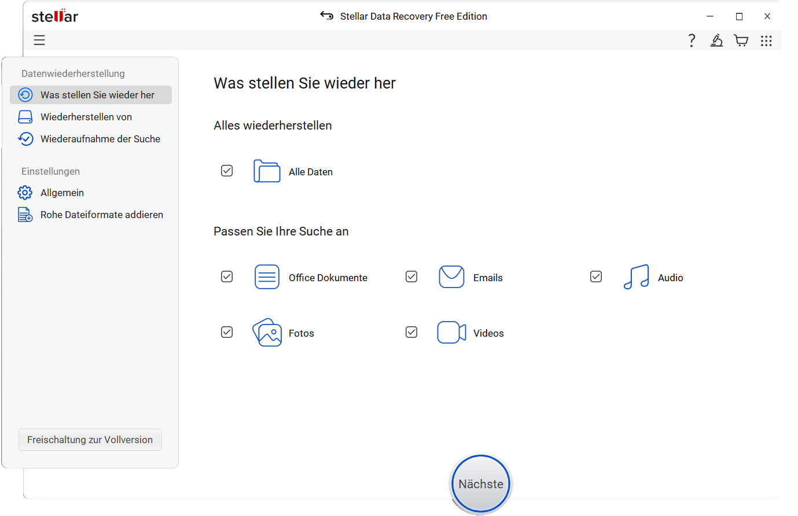Click the 'Einstellungen' section label

(x=50, y=171)
